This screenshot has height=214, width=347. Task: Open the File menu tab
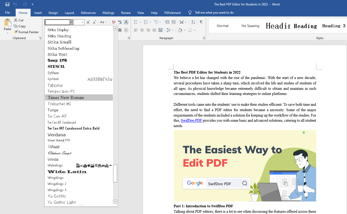7,13
